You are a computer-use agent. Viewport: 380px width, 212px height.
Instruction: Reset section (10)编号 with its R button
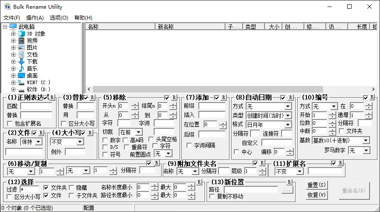pyautogui.click(x=372, y=97)
